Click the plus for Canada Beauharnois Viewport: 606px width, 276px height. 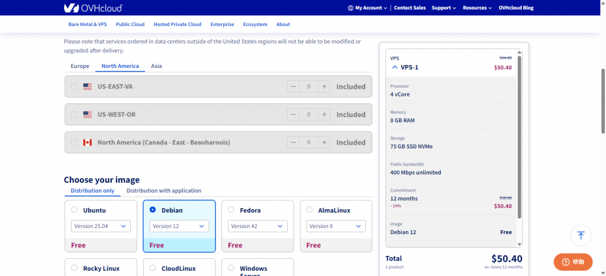tap(324, 142)
